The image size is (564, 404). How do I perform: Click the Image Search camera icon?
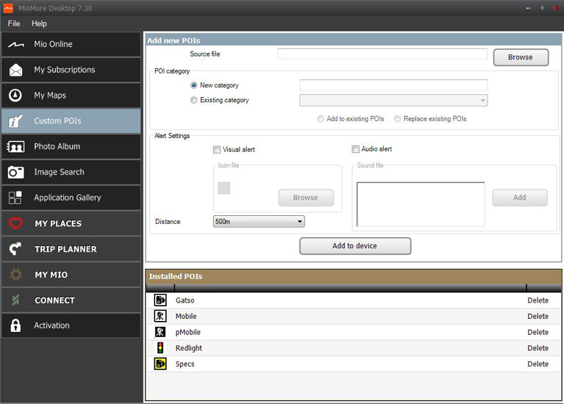coord(16,172)
